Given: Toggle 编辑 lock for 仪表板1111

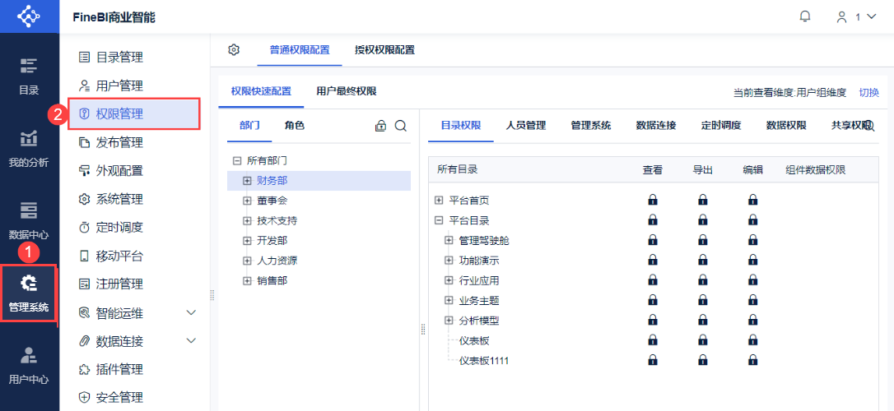Looking at the screenshot, I should pyautogui.click(x=752, y=360).
